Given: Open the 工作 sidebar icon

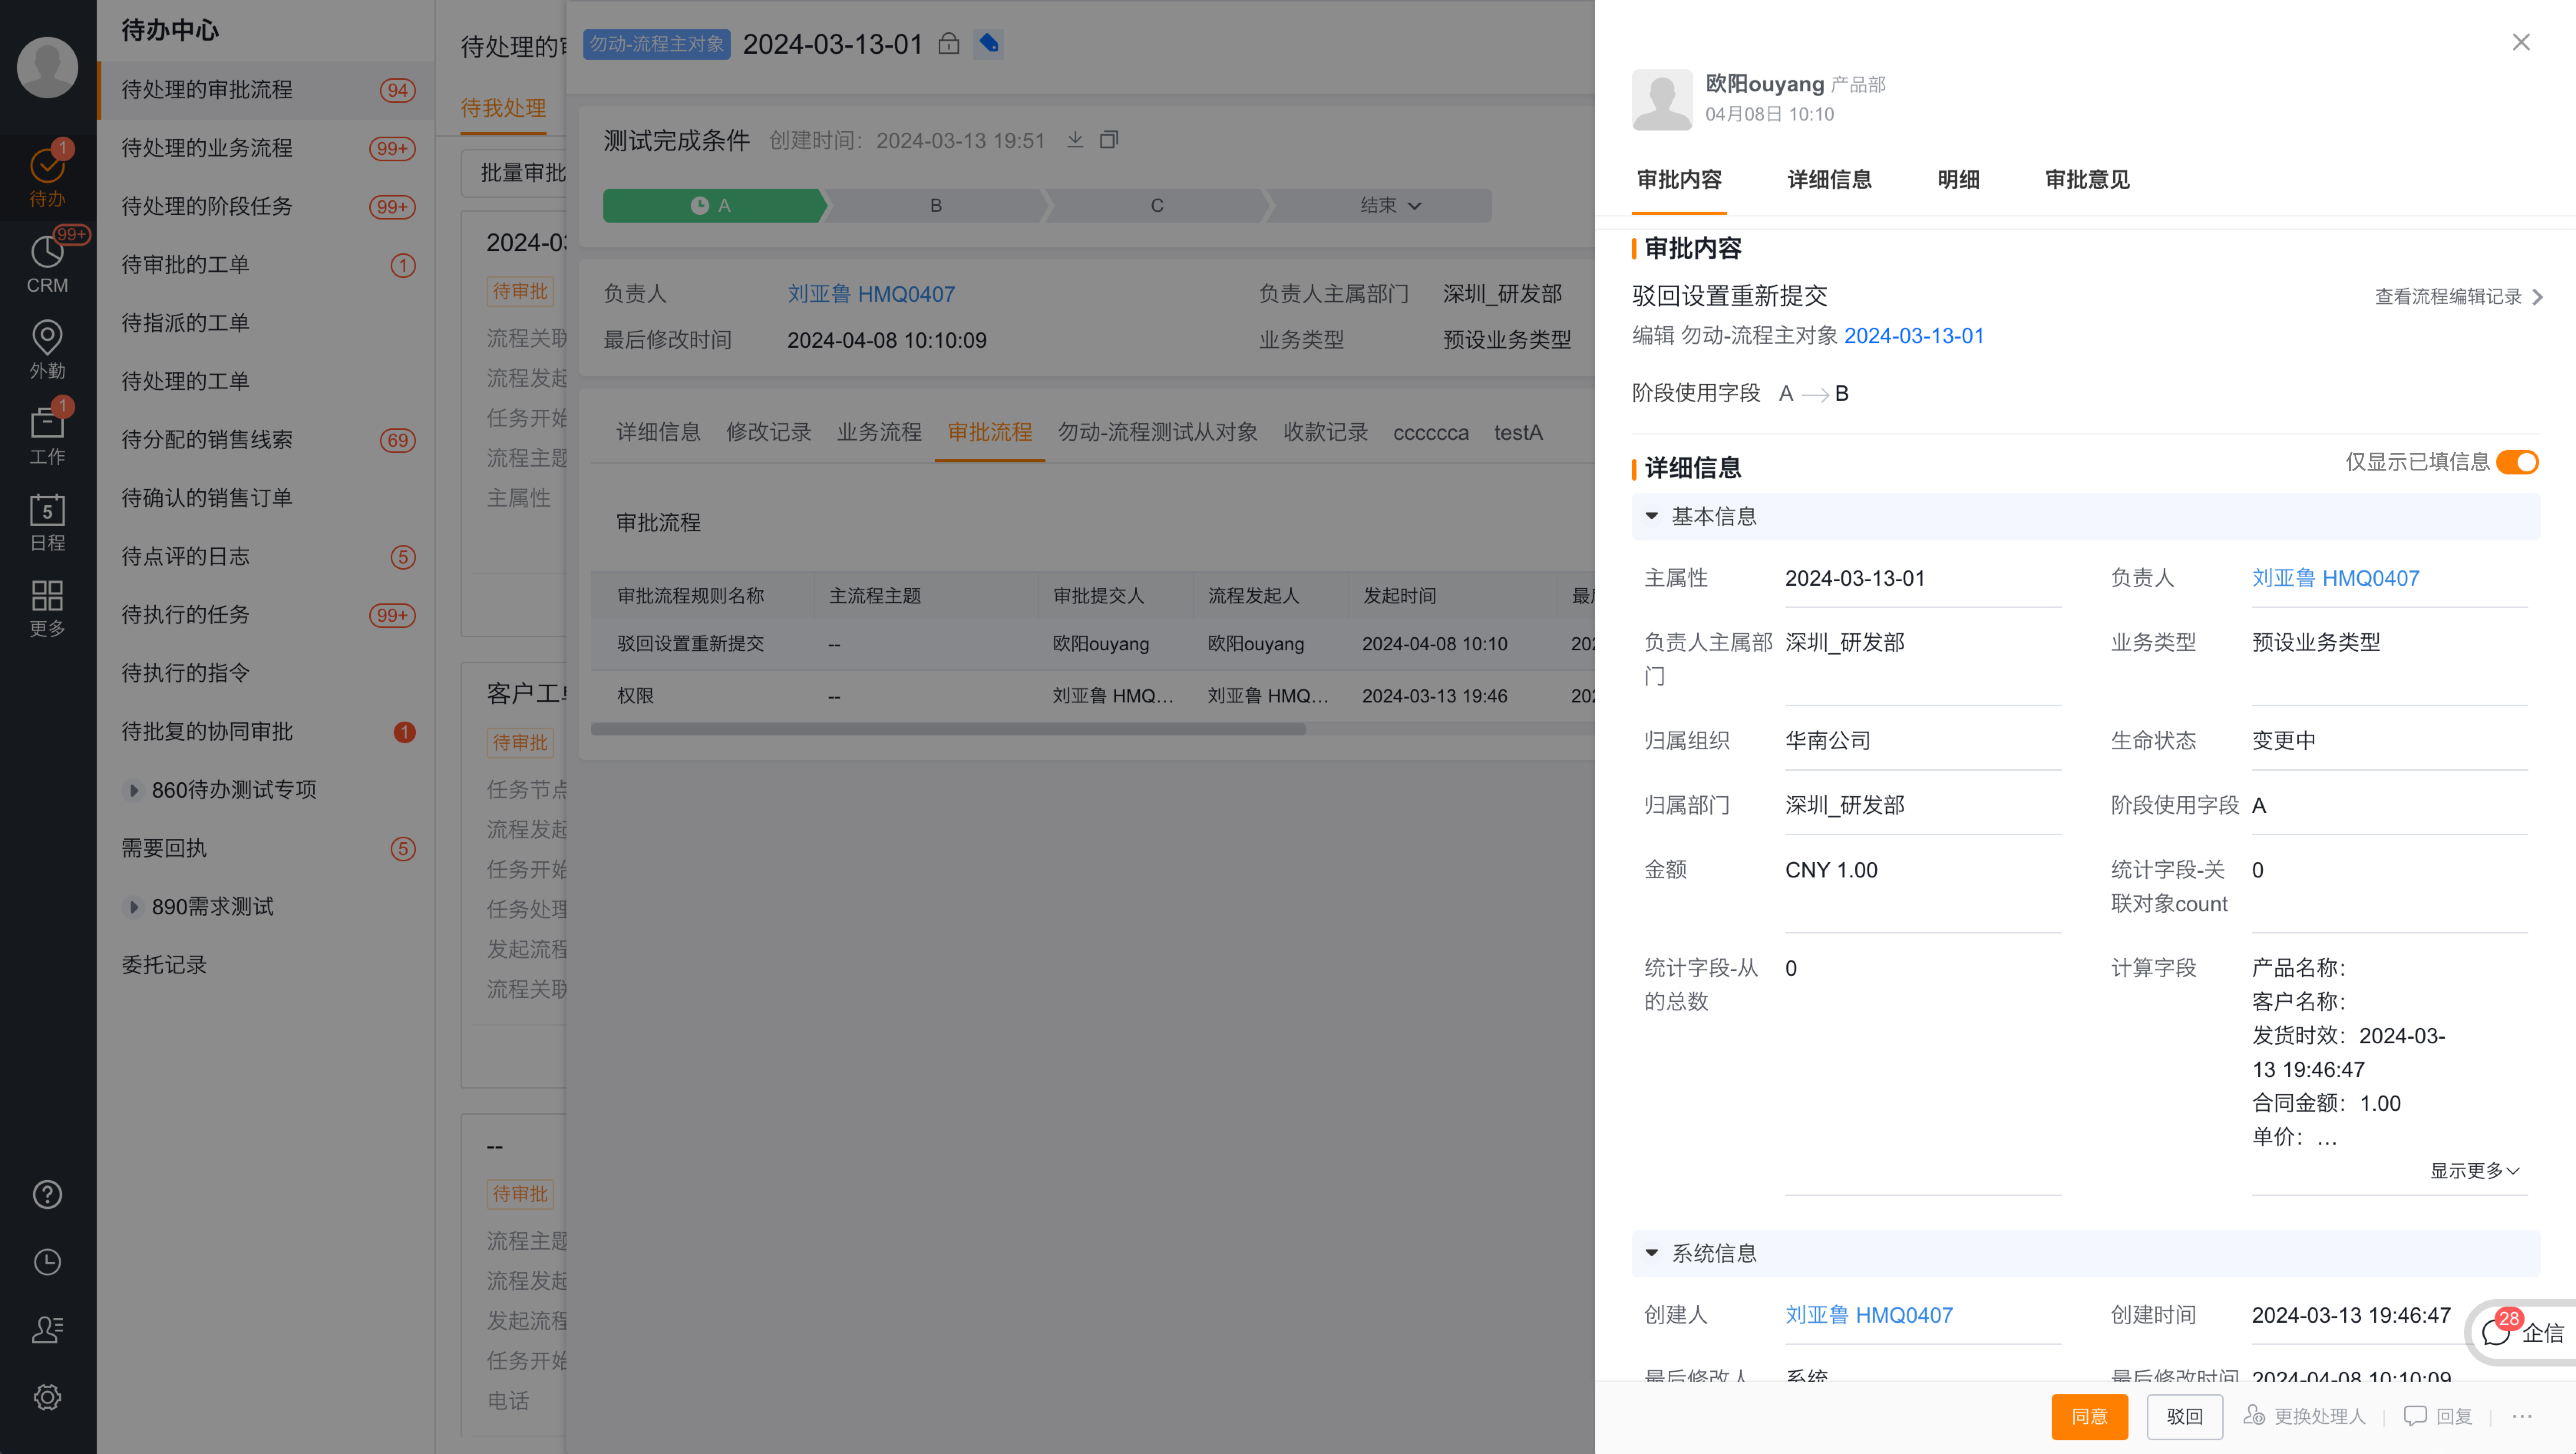Looking at the screenshot, I should pos(47,436).
